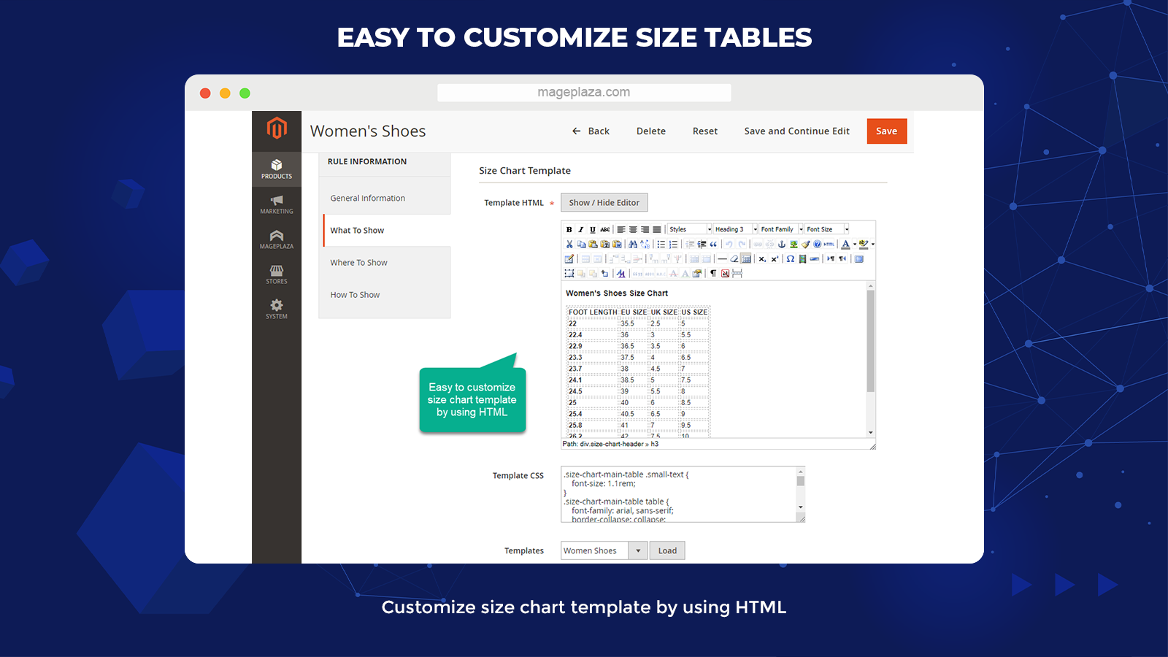Open the Stores sidebar icon
The width and height of the screenshot is (1168, 657).
click(x=277, y=274)
